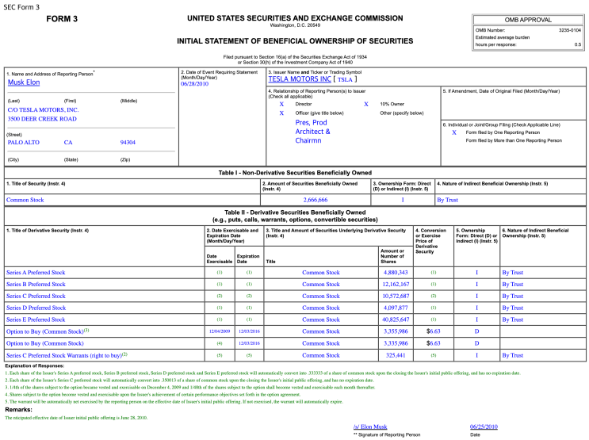This screenshot has height=440, width=589.
Task: Toggle the X mark beside 'Officer (give title below)'
Action: point(281,113)
